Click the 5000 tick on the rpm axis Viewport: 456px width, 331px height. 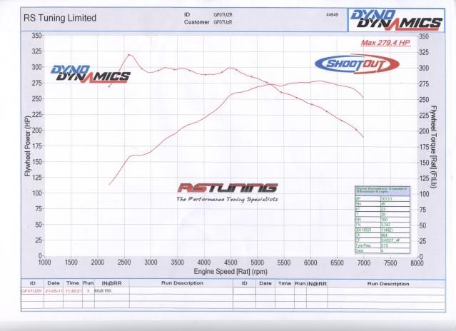pos(257,263)
